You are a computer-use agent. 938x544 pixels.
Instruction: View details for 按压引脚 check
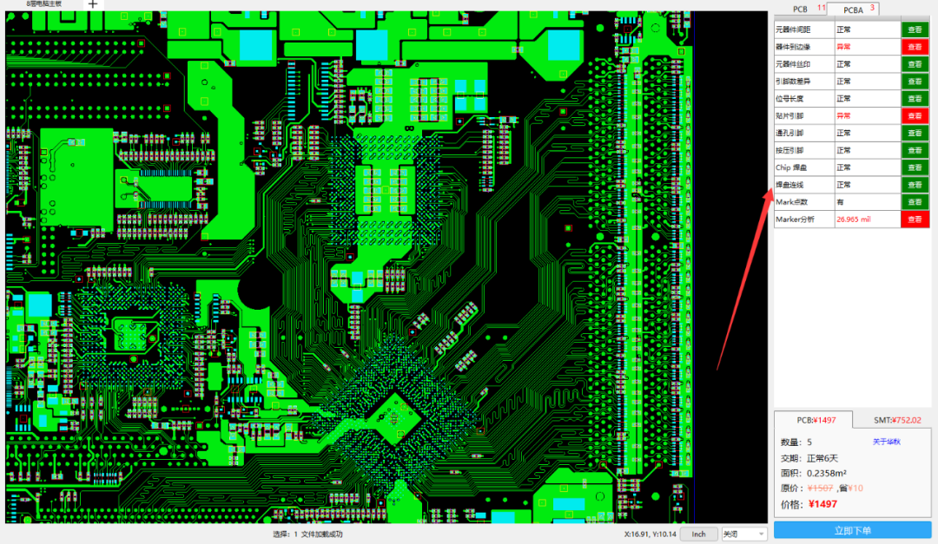pos(915,150)
